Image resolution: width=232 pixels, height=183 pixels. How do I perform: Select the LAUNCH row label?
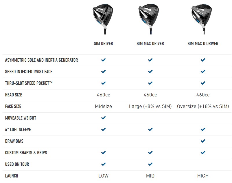coord(12,176)
